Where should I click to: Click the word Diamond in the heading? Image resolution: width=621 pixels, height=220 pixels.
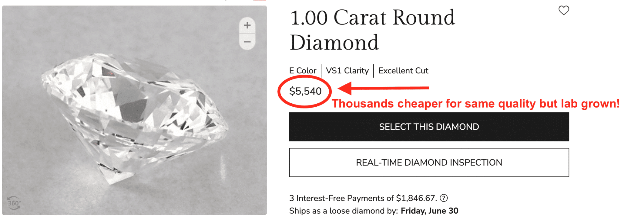point(334,43)
